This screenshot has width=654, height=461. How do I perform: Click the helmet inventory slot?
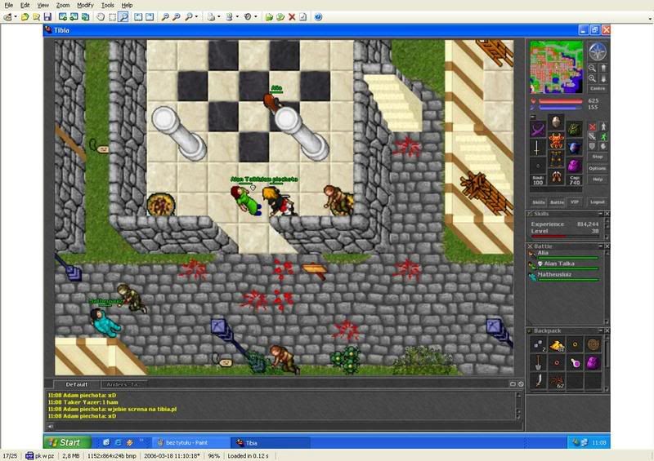556,122
